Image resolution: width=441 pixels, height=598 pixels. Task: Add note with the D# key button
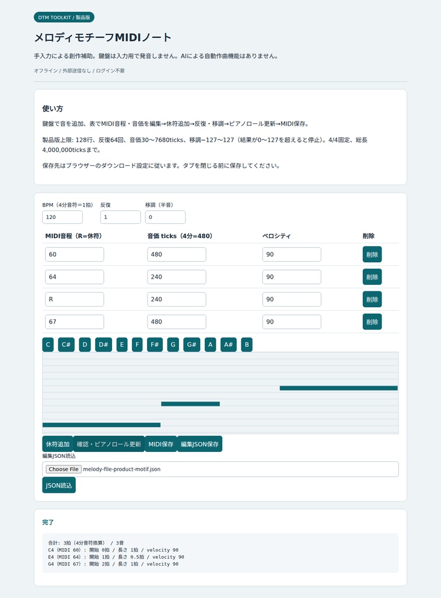click(104, 345)
